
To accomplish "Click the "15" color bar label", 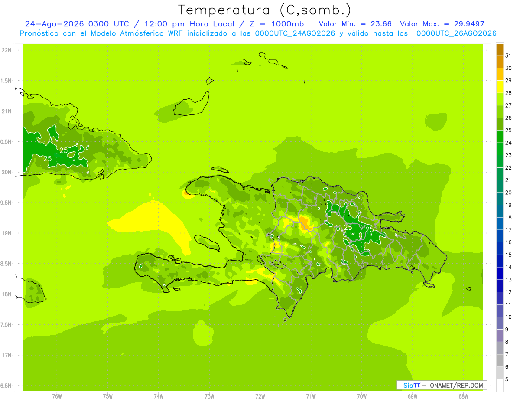I will click(x=509, y=255).
